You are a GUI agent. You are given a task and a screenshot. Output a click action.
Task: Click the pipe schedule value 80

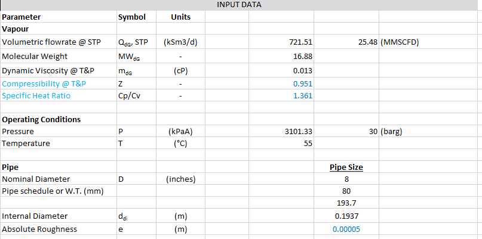pyautogui.click(x=346, y=191)
